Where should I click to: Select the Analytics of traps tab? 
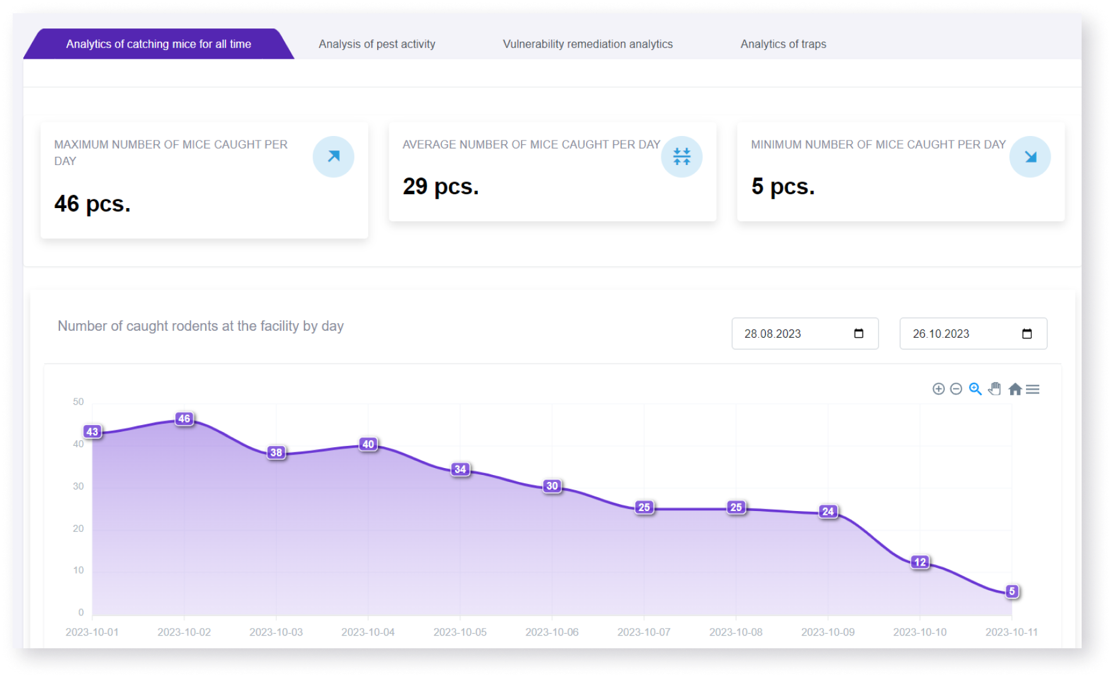tap(783, 44)
